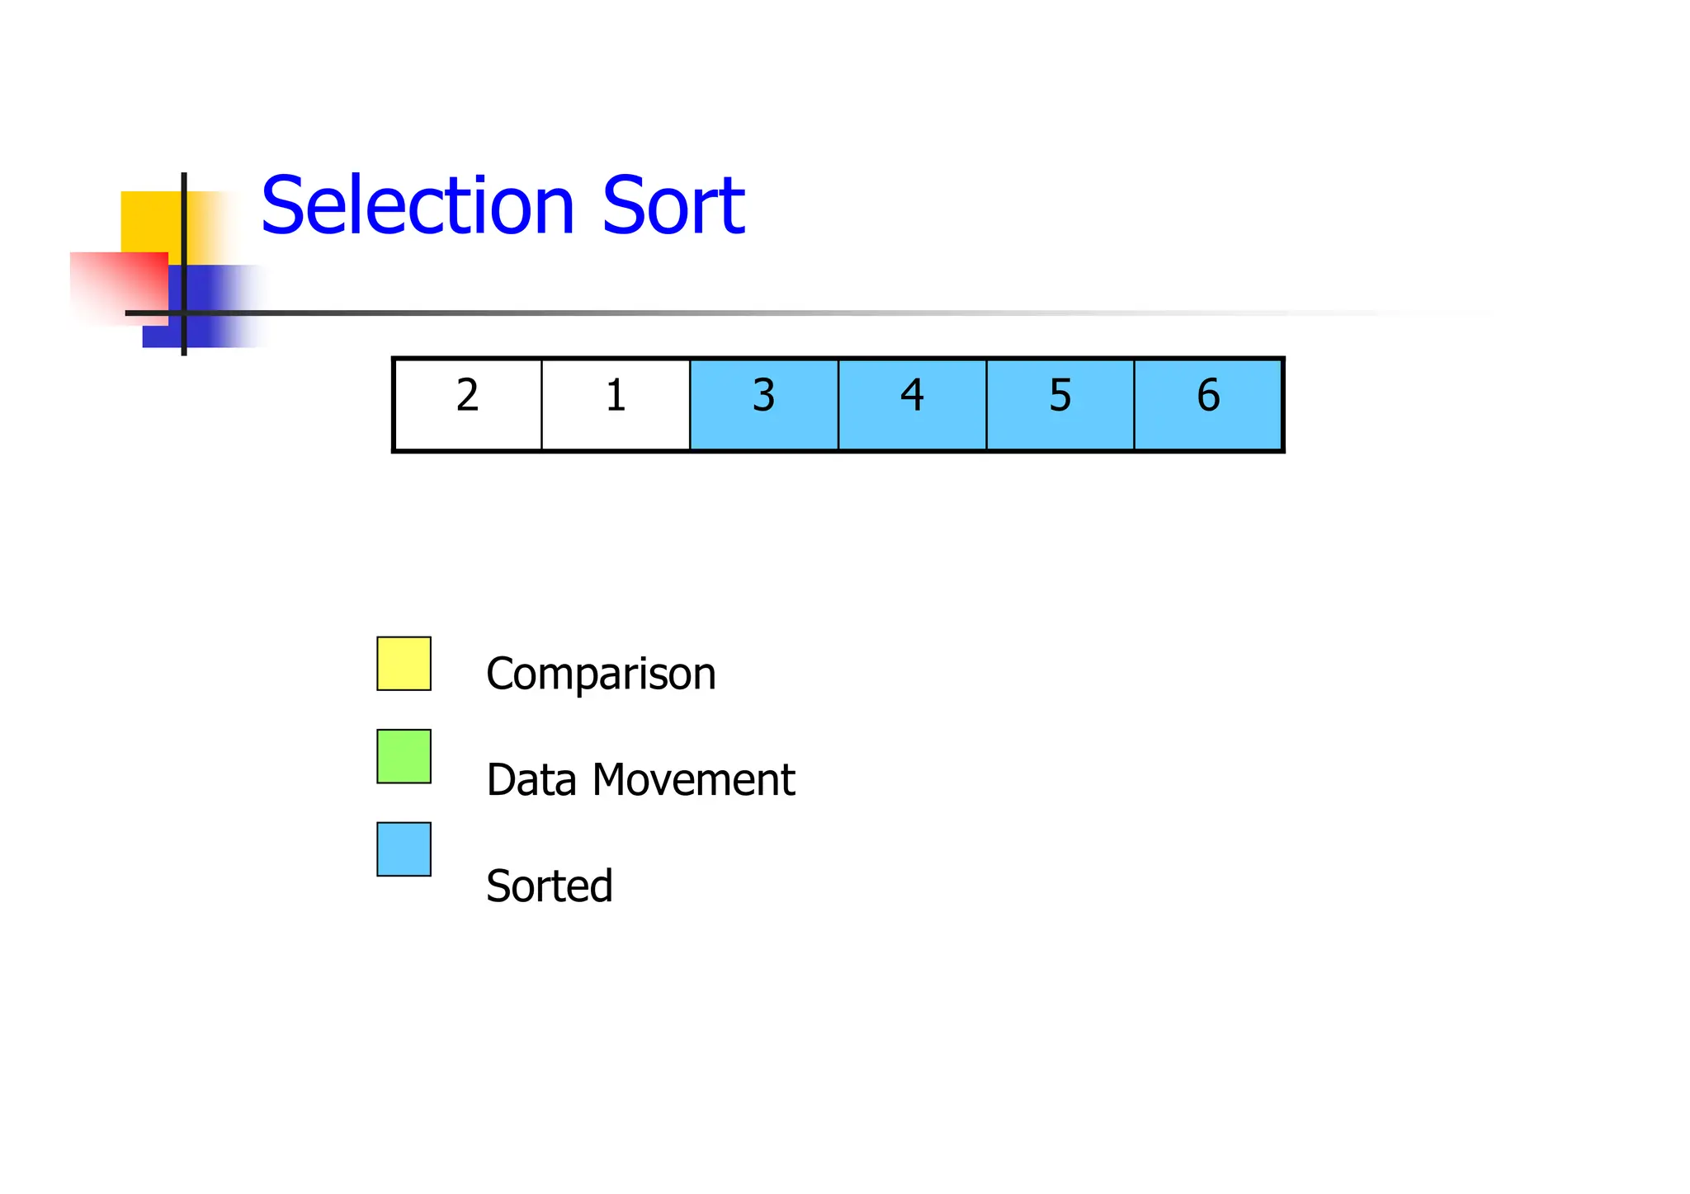The width and height of the screenshot is (1690, 1194).
Task: Click the blue Sorted legend swatch
Action: tap(404, 848)
